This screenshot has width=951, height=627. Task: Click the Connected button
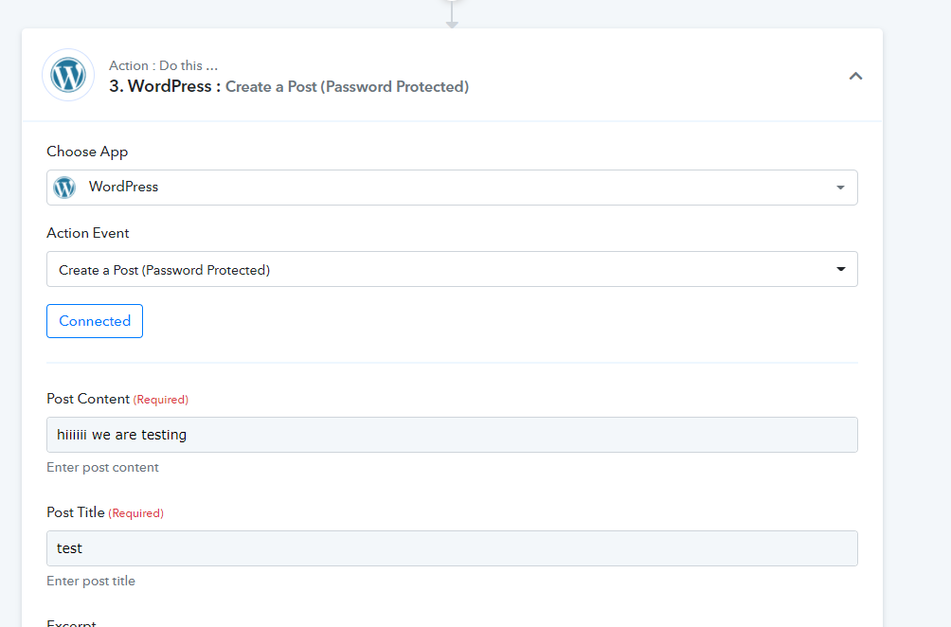point(95,321)
